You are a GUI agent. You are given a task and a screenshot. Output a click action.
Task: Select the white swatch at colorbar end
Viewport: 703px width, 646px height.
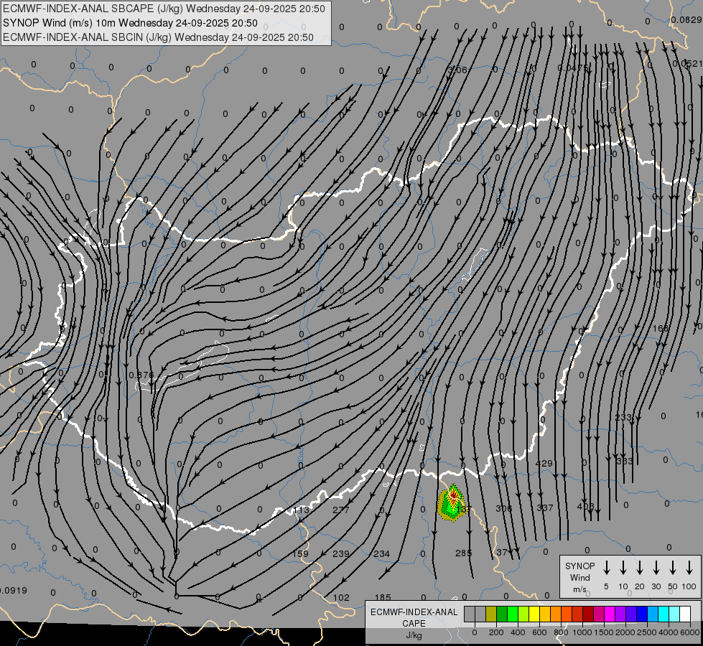pyautogui.click(x=685, y=614)
